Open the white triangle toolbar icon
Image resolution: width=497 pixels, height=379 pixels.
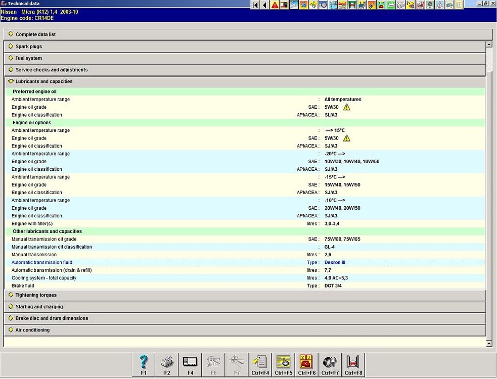pos(439,5)
